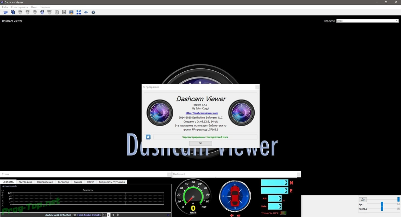401x217 pixels.
Task: Export track to KML
Action: [x=35, y=12]
